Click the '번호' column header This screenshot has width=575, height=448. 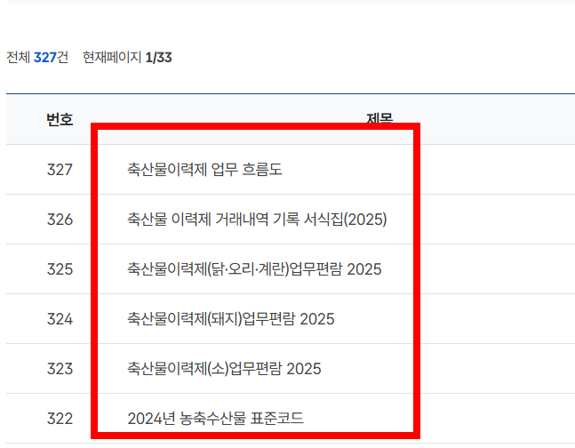[x=60, y=119]
